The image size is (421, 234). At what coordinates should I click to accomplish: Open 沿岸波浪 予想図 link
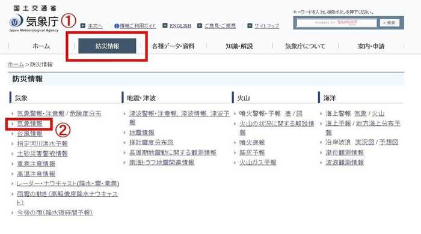[x=389, y=142]
